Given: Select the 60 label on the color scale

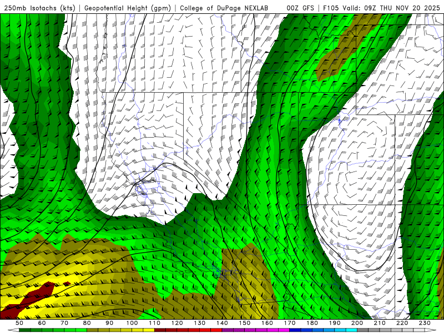Looking at the screenshot, I should tap(42, 323).
